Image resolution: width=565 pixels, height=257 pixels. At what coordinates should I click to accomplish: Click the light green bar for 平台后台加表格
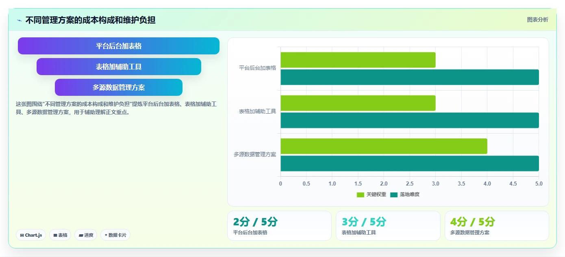tap(358, 60)
